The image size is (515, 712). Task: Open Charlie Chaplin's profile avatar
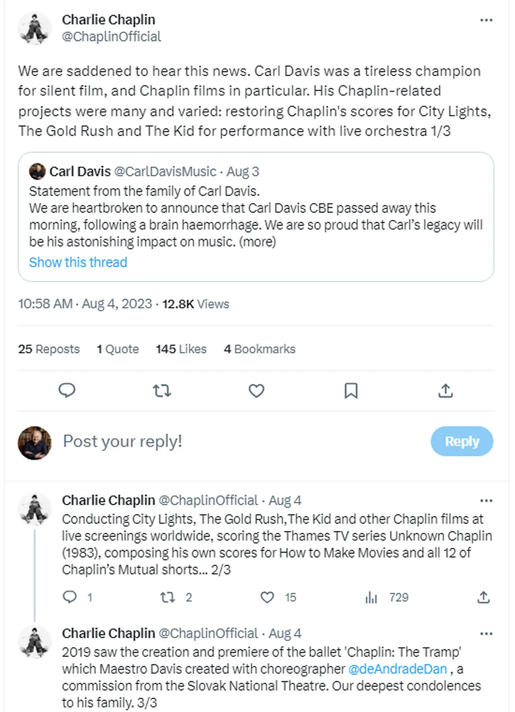[34, 27]
